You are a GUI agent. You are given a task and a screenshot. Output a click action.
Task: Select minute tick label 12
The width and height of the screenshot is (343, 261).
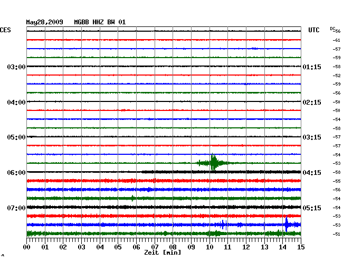tap(246, 247)
